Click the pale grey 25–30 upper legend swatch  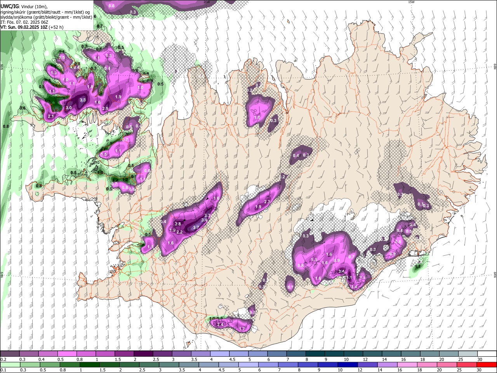467,354
